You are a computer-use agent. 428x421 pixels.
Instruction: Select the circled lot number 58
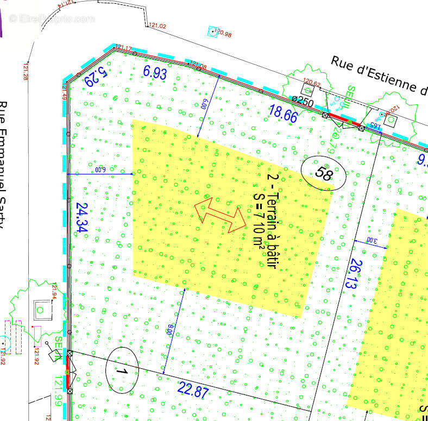[324, 173]
